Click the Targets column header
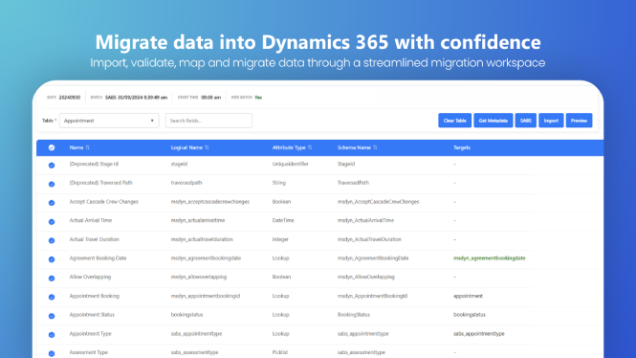 (462, 147)
